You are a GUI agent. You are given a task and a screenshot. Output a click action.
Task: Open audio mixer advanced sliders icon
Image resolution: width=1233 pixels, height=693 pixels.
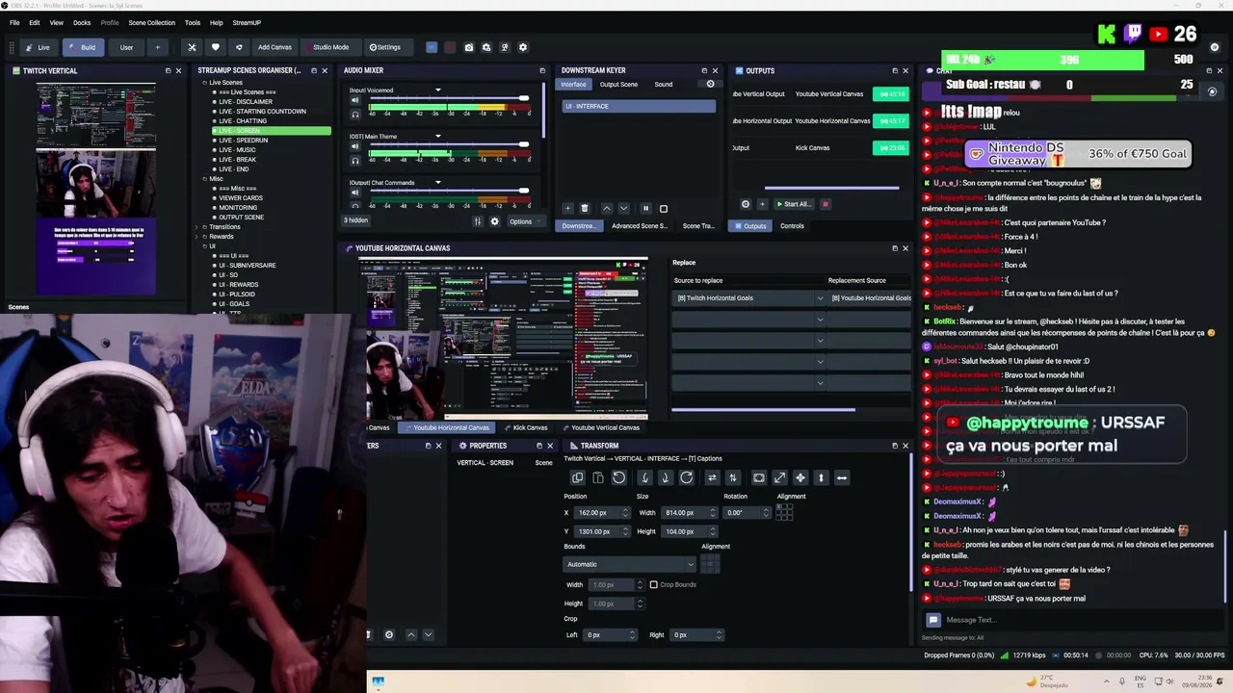(478, 221)
